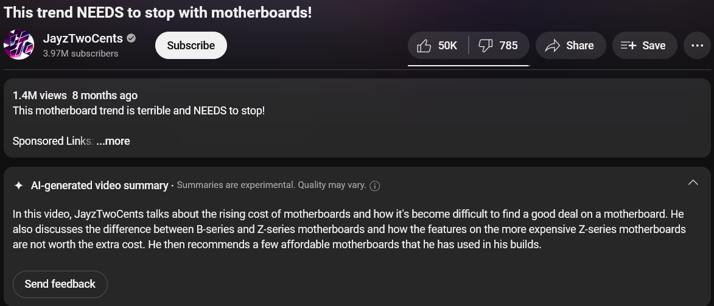This screenshot has height=306, width=714.
Task: Click the verified checkmark badge
Action: [131, 38]
